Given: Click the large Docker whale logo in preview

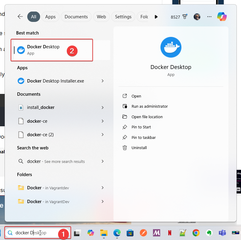Looking at the screenshot, I should pyautogui.click(x=171, y=47).
